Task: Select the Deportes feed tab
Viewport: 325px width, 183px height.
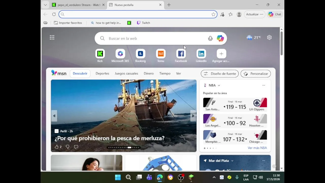Action: tap(102, 73)
